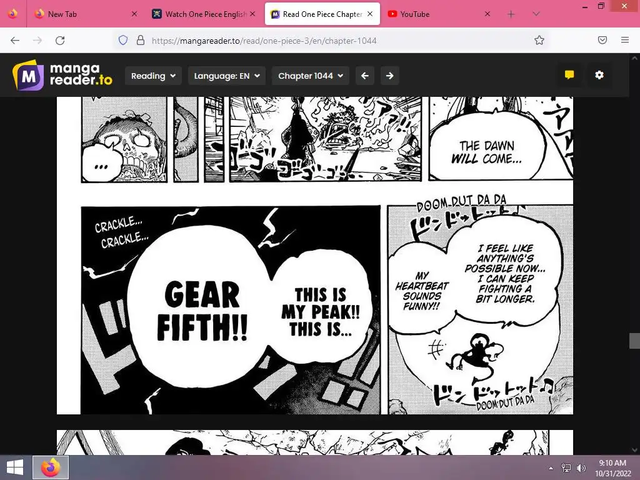
Task: List all tabs dropdown arrow
Action: pyautogui.click(x=536, y=14)
